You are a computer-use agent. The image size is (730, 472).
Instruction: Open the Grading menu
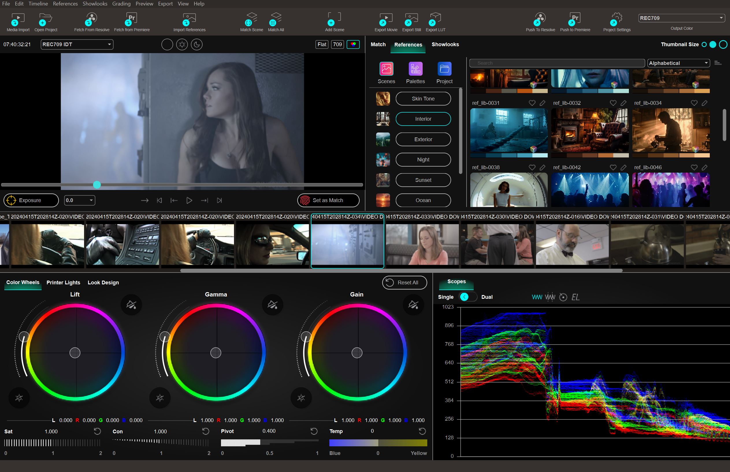(121, 4)
